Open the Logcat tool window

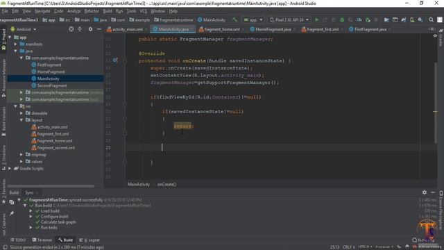[x=89, y=240]
